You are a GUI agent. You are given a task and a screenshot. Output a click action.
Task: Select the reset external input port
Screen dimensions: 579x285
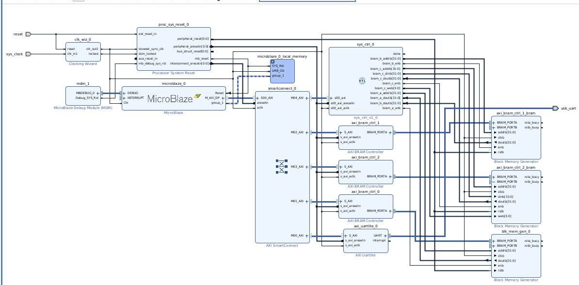click(x=29, y=34)
